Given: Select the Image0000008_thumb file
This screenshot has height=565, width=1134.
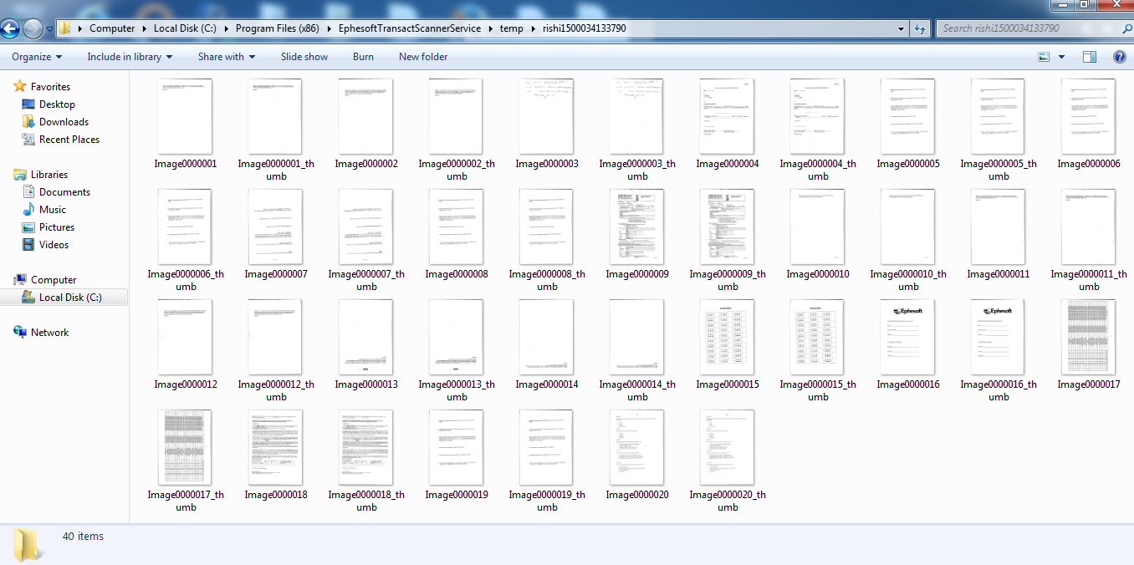Looking at the screenshot, I should coord(547,239).
